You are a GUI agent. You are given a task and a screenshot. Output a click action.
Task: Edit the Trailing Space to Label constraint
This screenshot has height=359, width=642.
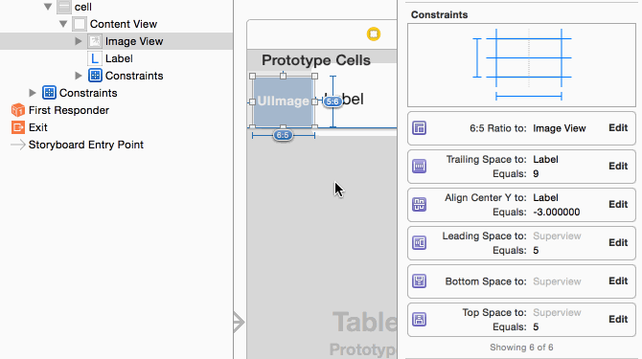point(618,166)
